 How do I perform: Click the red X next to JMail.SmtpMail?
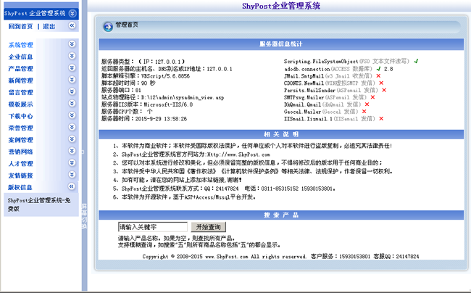[x=378, y=75]
